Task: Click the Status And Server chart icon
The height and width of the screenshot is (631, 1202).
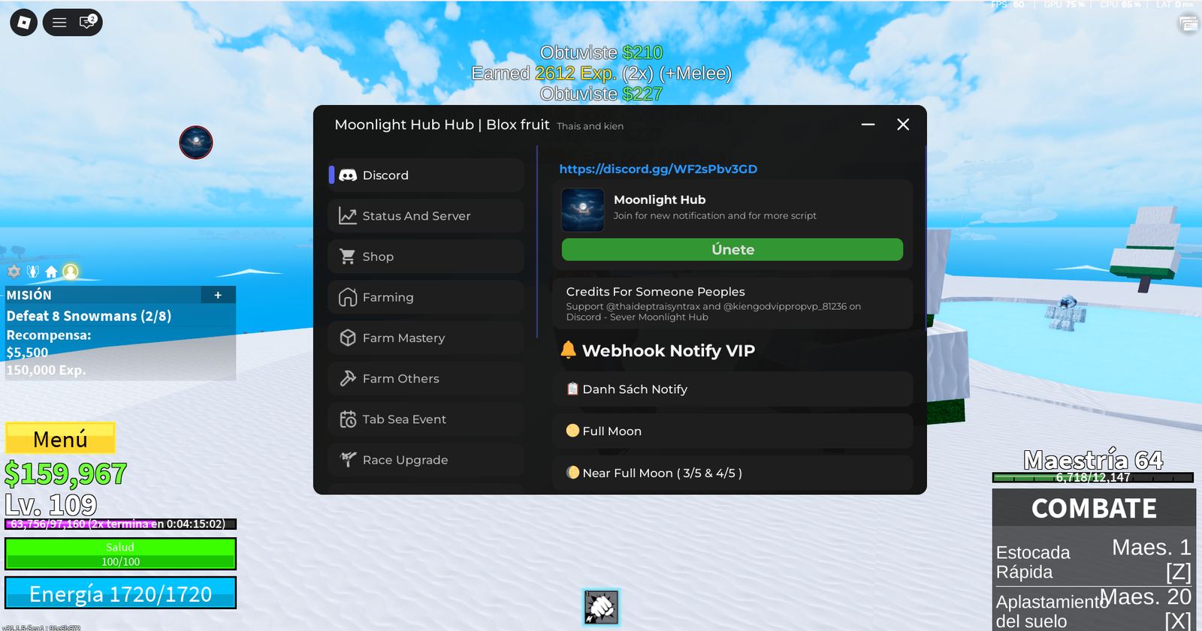Action: (348, 216)
